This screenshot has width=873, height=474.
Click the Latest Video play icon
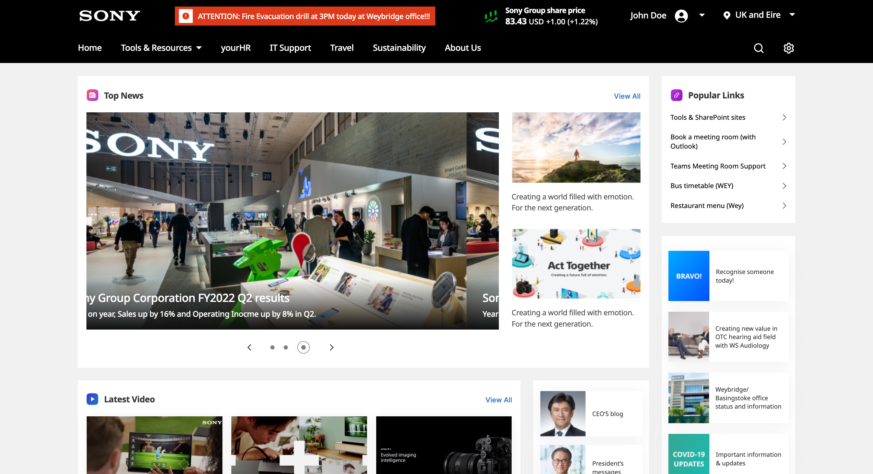93,399
